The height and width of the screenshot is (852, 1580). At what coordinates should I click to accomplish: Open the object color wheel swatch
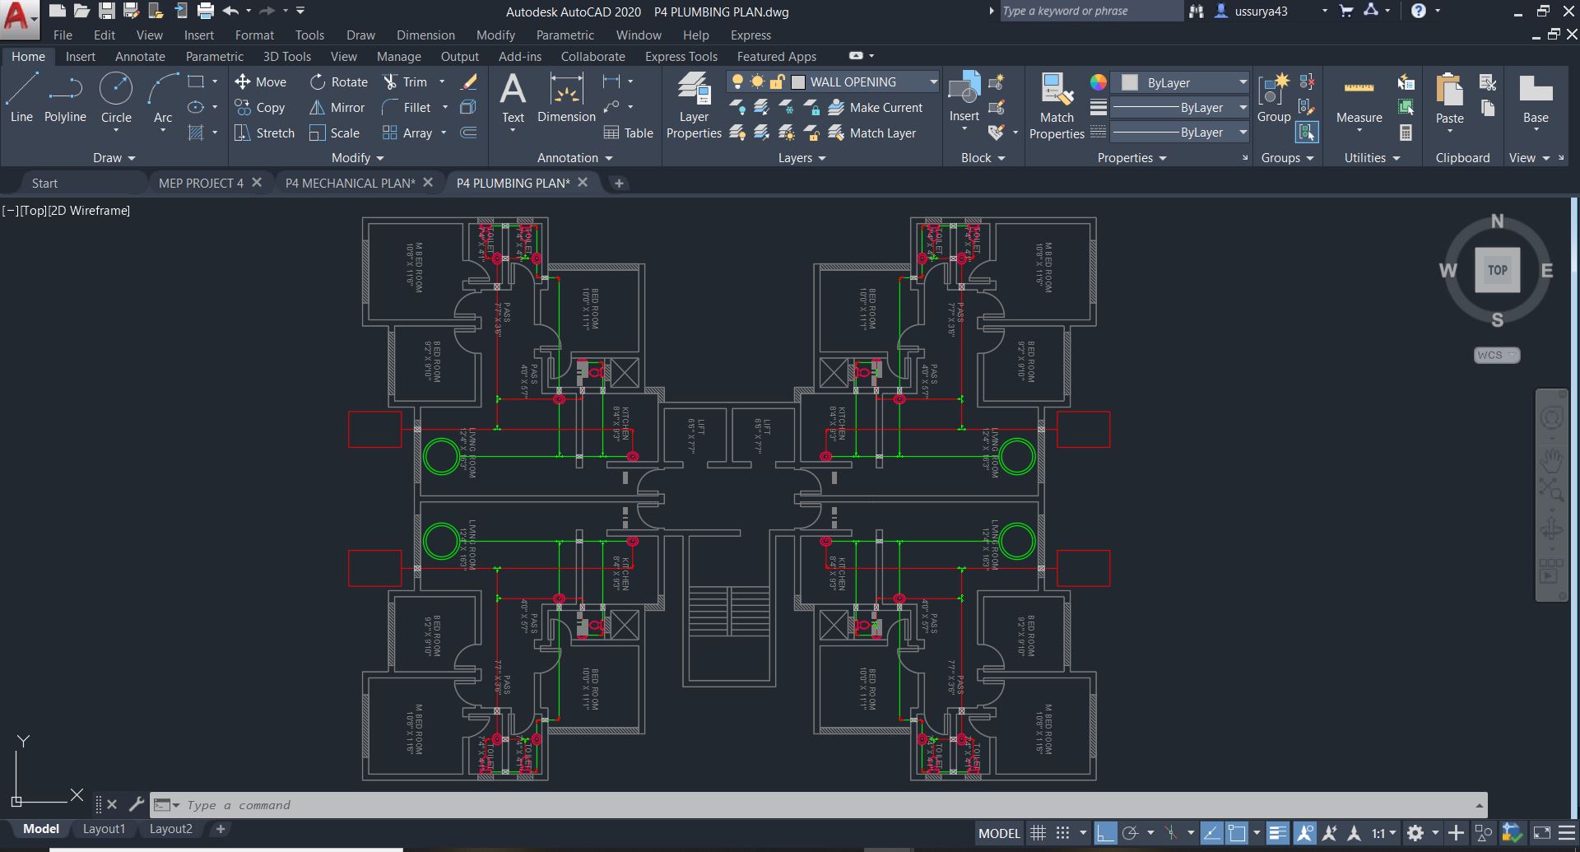coord(1098,82)
